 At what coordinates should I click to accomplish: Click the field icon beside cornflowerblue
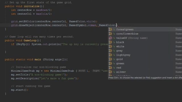pos(110,34)
